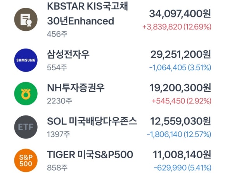
Task: Tap the -1,064,405 (3.51%) loss figure
Action: coord(180,67)
